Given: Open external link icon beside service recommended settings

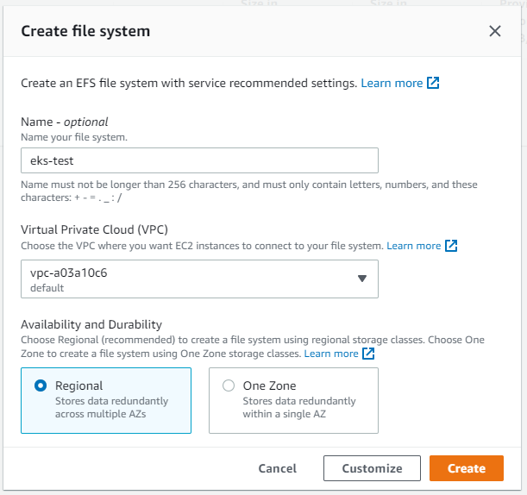Looking at the screenshot, I should 433,83.
